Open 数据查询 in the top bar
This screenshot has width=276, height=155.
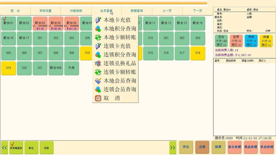coord(137,11)
